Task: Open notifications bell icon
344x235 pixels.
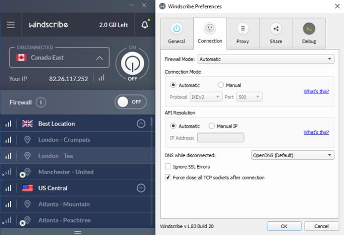Action: pos(145,24)
